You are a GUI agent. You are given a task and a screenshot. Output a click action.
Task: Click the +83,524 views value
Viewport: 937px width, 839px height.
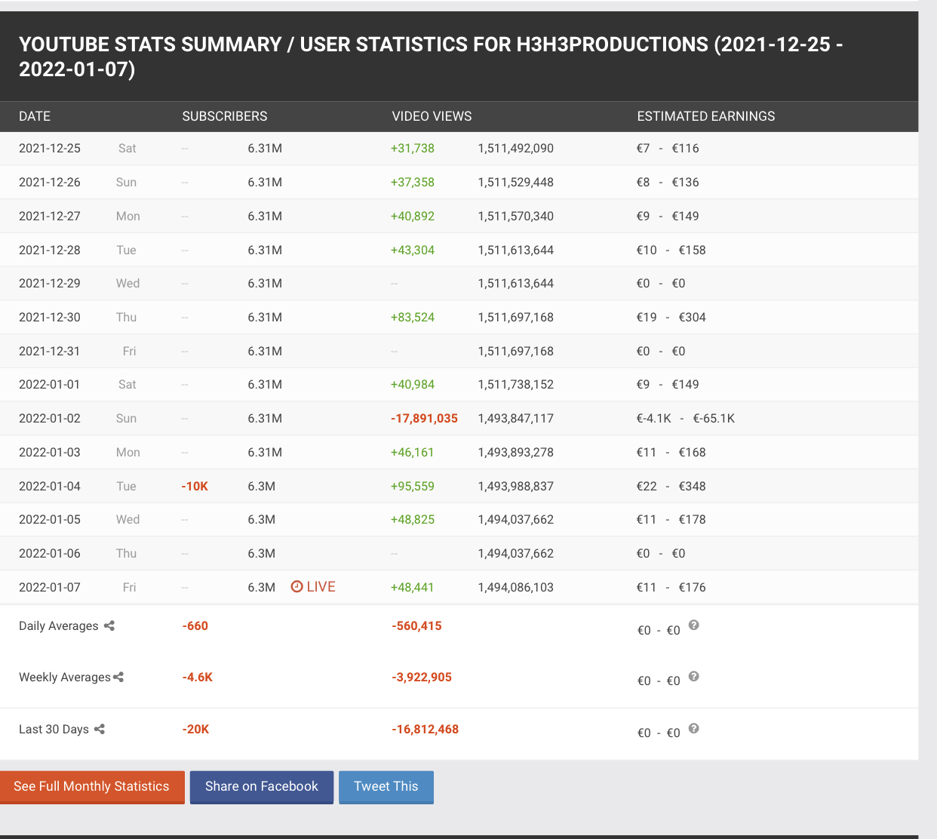coord(413,318)
